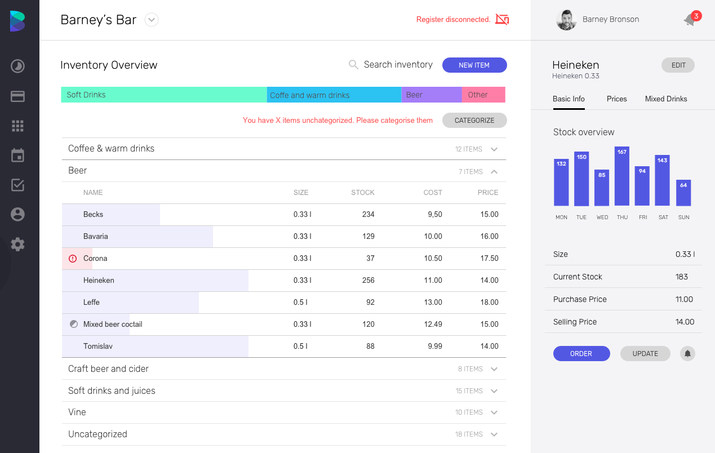This screenshot has width=715, height=453.
Task: Open the grid inventory icon in sidebar
Action: click(17, 126)
